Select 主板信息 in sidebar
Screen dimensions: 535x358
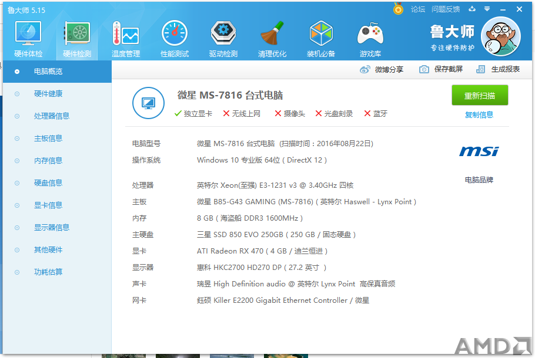pos(58,139)
